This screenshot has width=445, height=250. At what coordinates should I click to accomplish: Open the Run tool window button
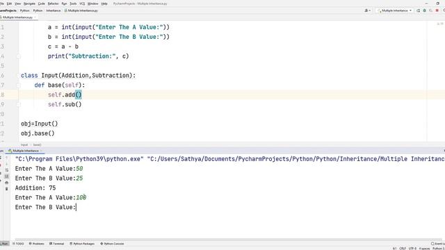pos(4,244)
